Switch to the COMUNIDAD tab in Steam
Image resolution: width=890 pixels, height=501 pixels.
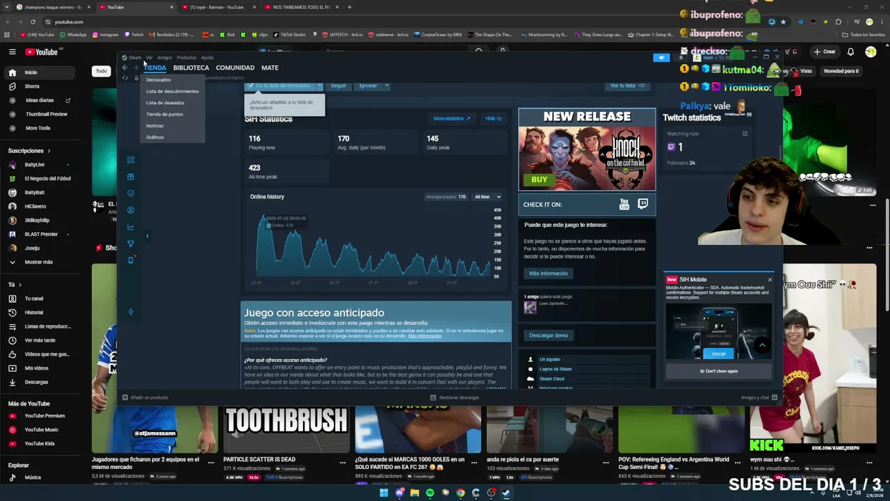235,67
